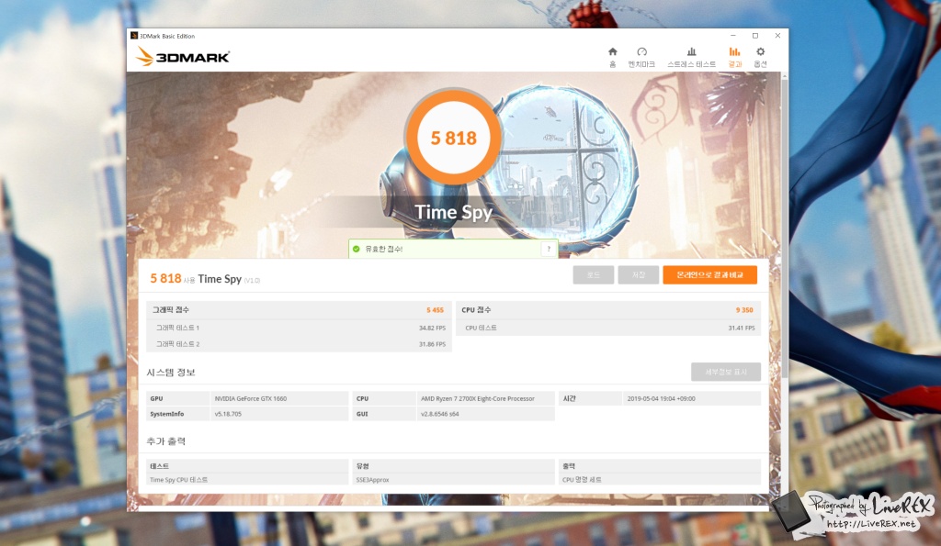
Task: Click the 그래픽 점수 5 455 row
Action: pyautogui.click(x=299, y=310)
